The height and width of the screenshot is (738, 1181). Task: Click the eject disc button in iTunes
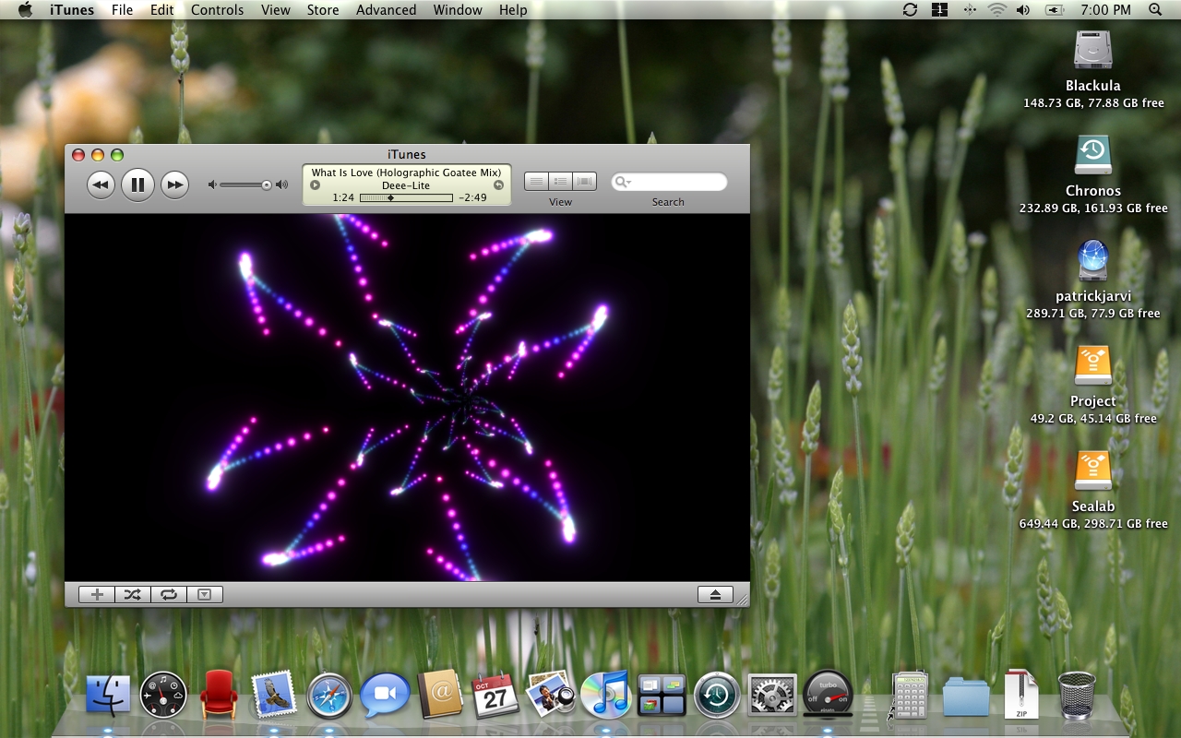[x=715, y=594]
